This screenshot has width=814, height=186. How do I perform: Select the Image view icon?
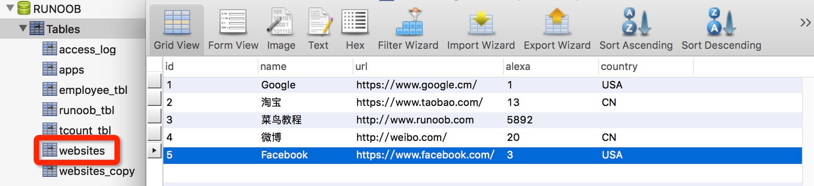click(x=281, y=29)
